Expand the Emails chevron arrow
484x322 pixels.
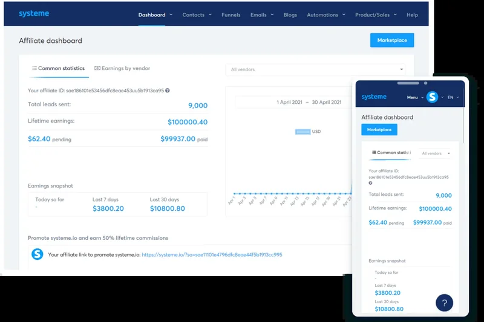point(272,14)
